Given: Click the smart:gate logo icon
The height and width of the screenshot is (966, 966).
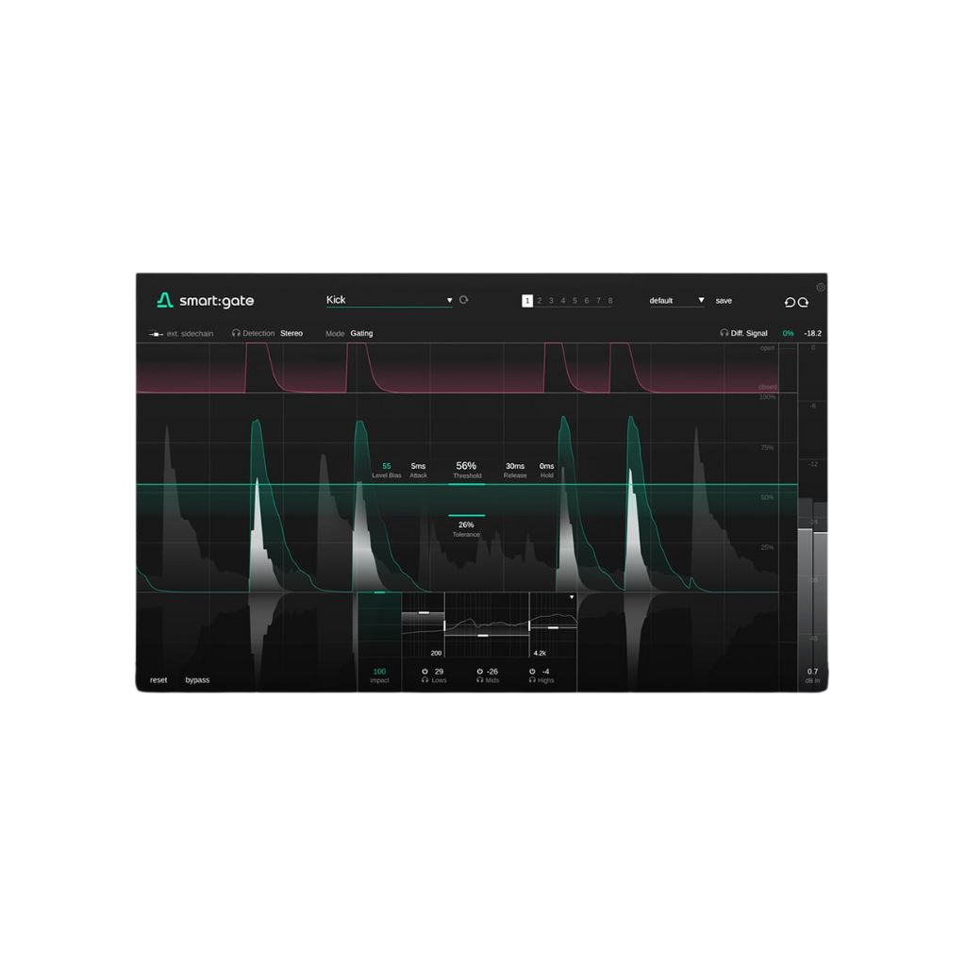Looking at the screenshot, I should 164,300.
